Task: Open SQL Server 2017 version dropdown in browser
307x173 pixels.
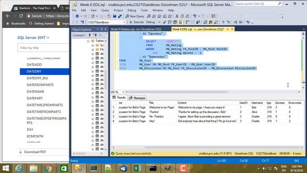Action: coord(33,37)
